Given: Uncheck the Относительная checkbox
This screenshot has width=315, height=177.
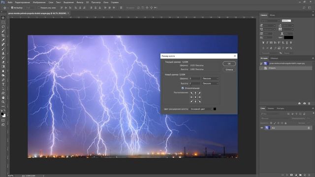Looking at the screenshot, I should (x=183, y=88).
